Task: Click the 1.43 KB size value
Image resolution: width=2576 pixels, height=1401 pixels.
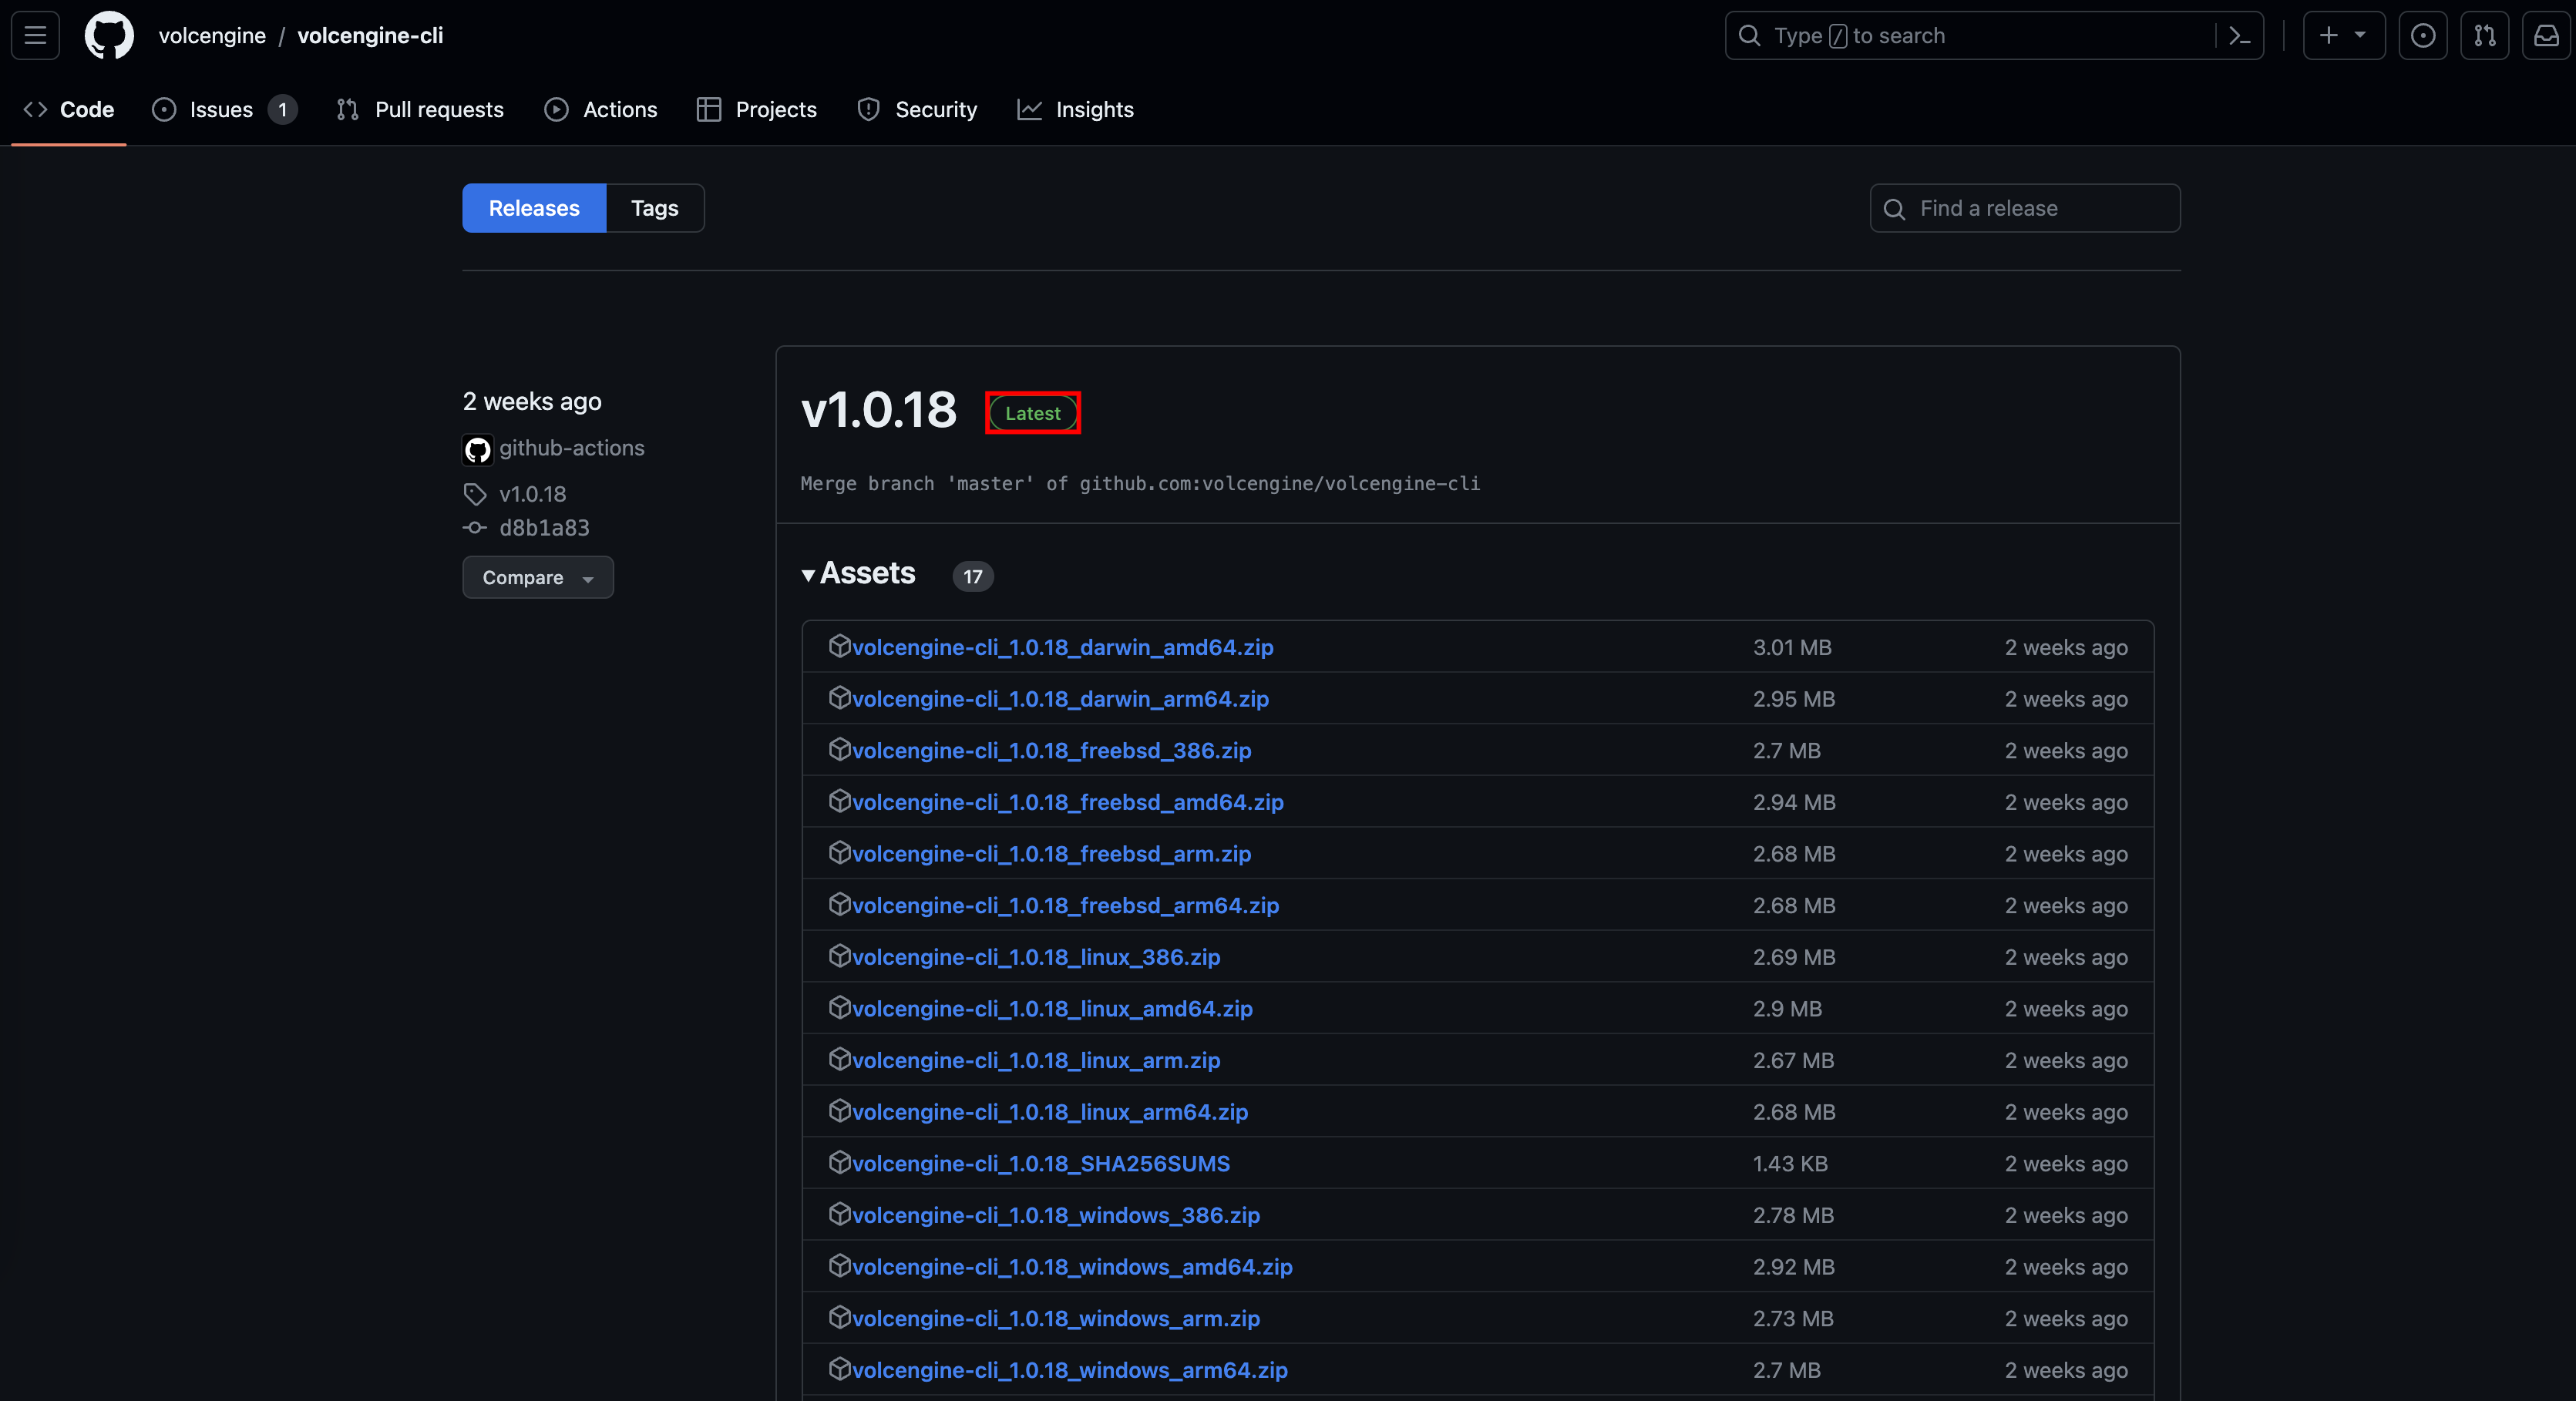Action: point(1790,1164)
